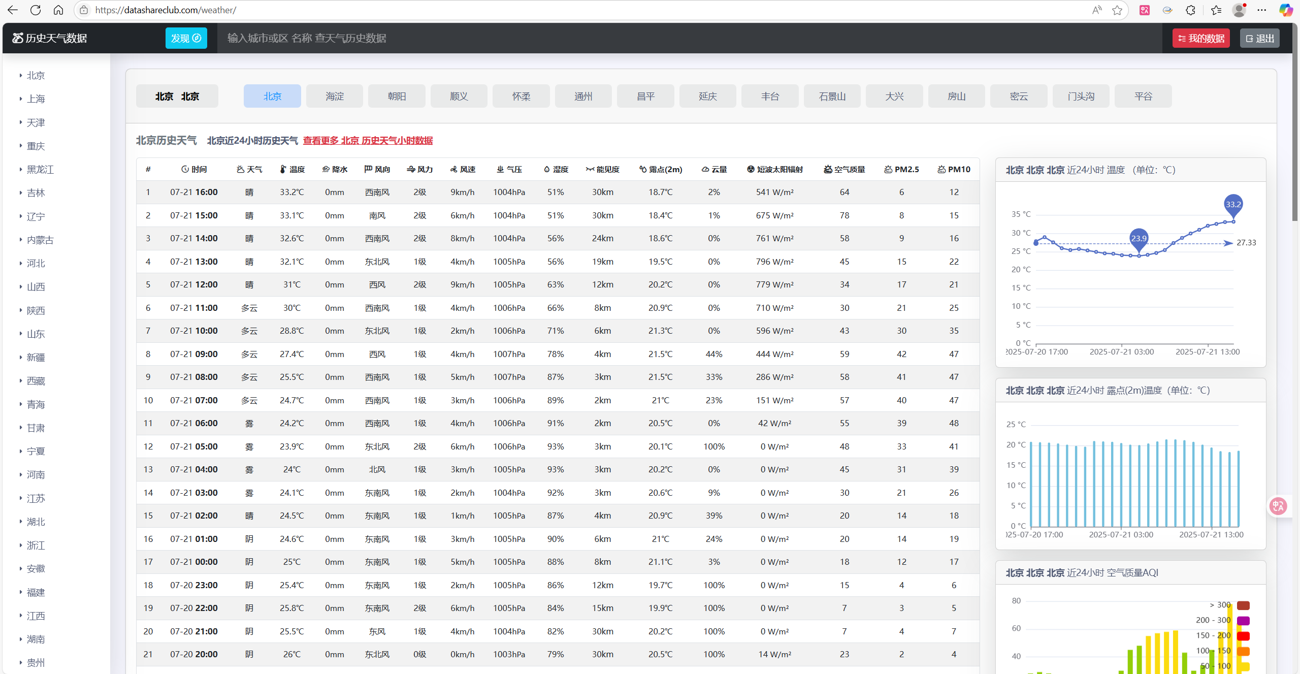Open 查看更多 北京 历史天气小时数据 link
1300x674 pixels.
(368, 141)
